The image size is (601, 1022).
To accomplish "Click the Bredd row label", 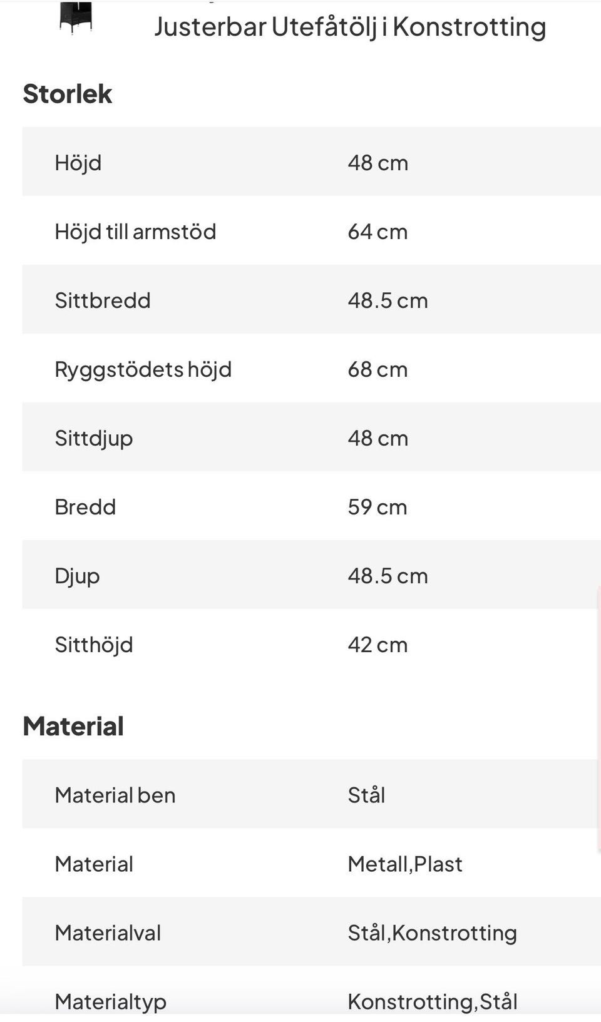I will [x=85, y=507].
